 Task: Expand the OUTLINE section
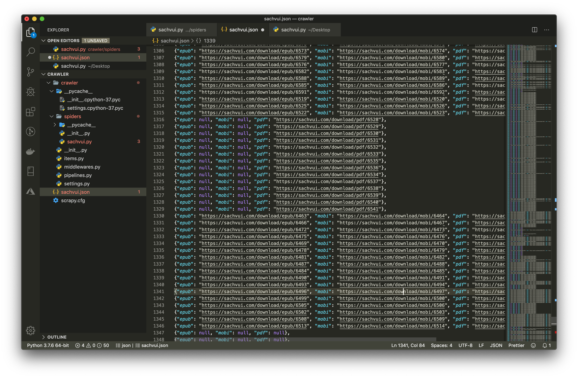[44, 337]
